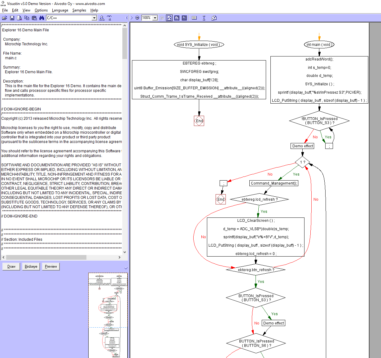The width and height of the screenshot is (381, 358).
Task: Expand the chevron above the Birdseye panel
Action: click(x=126, y=268)
